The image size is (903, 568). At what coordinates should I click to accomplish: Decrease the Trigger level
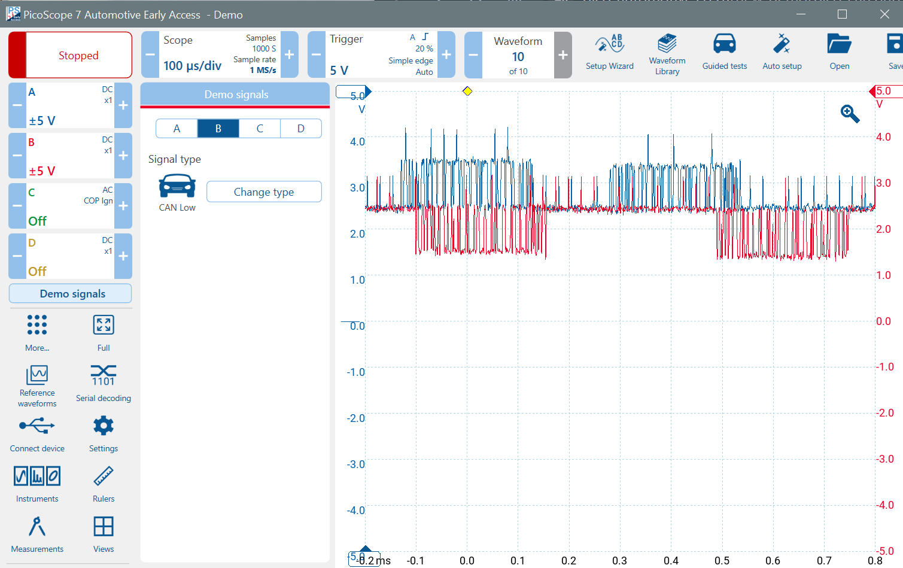(317, 54)
